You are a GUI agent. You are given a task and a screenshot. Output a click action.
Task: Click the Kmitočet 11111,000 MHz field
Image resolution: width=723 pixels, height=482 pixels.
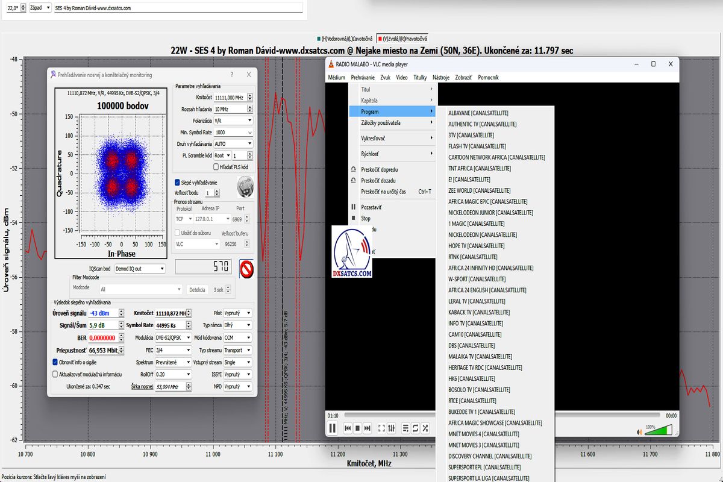coord(230,97)
